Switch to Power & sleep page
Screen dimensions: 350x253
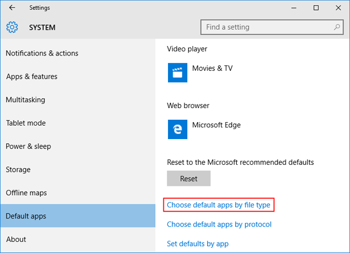[28, 146]
